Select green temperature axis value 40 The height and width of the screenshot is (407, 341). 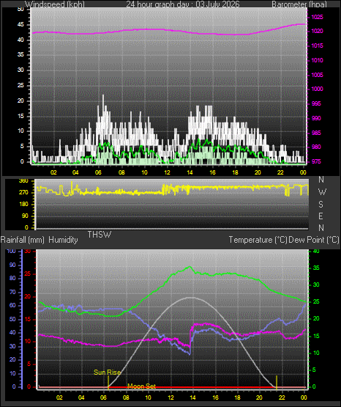coord(316,251)
